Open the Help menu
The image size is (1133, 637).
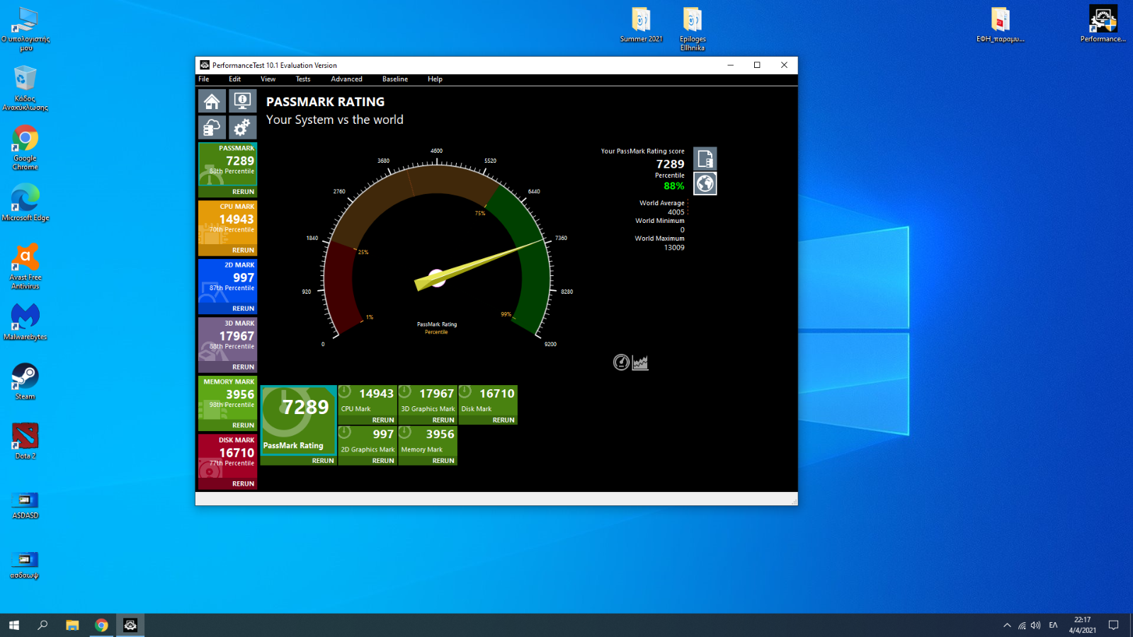point(435,79)
